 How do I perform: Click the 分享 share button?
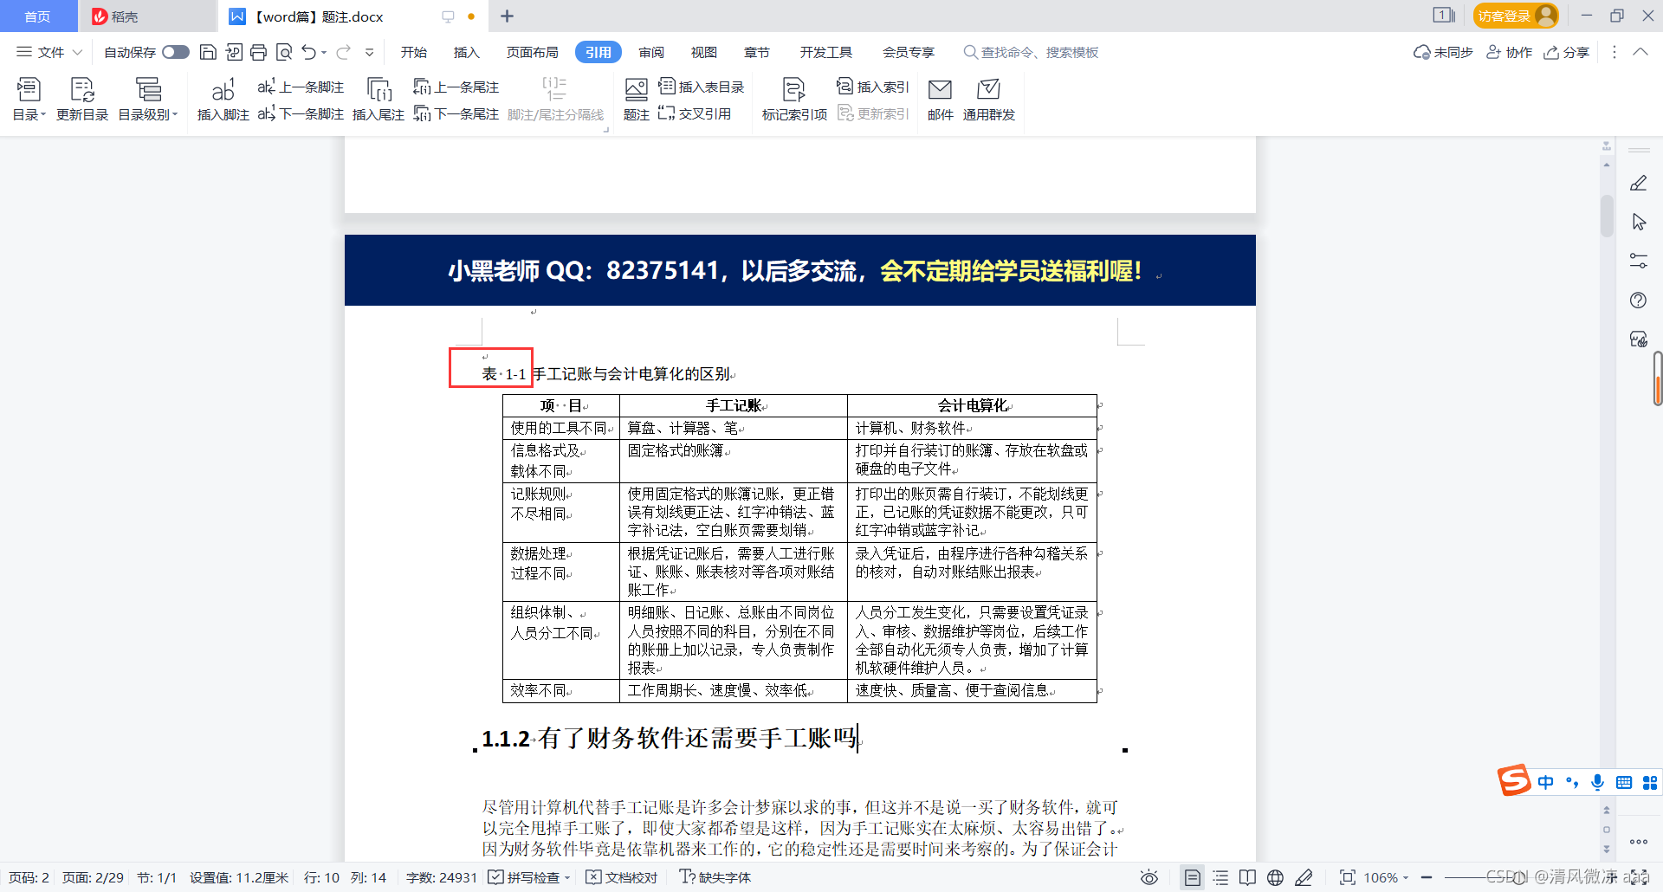1567,52
